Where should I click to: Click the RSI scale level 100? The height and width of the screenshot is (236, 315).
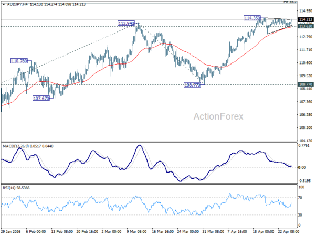(301, 187)
